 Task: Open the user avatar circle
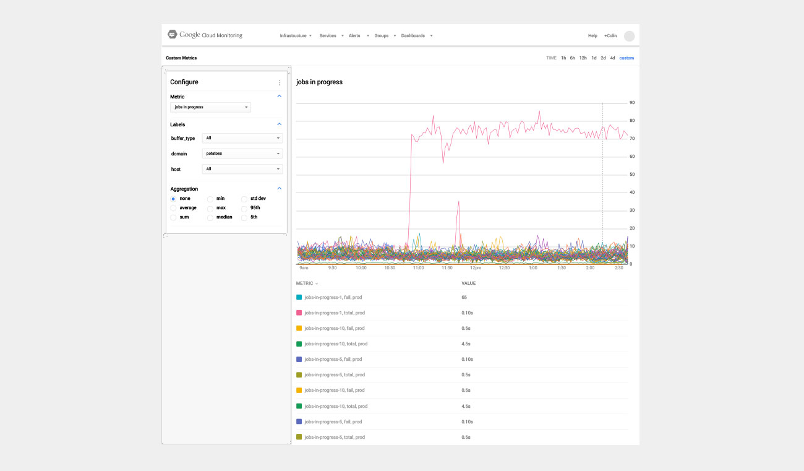point(629,36)
